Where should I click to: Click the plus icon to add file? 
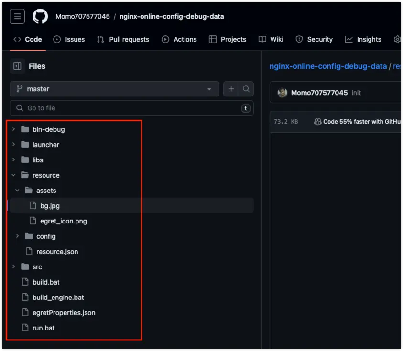[231, 89]
